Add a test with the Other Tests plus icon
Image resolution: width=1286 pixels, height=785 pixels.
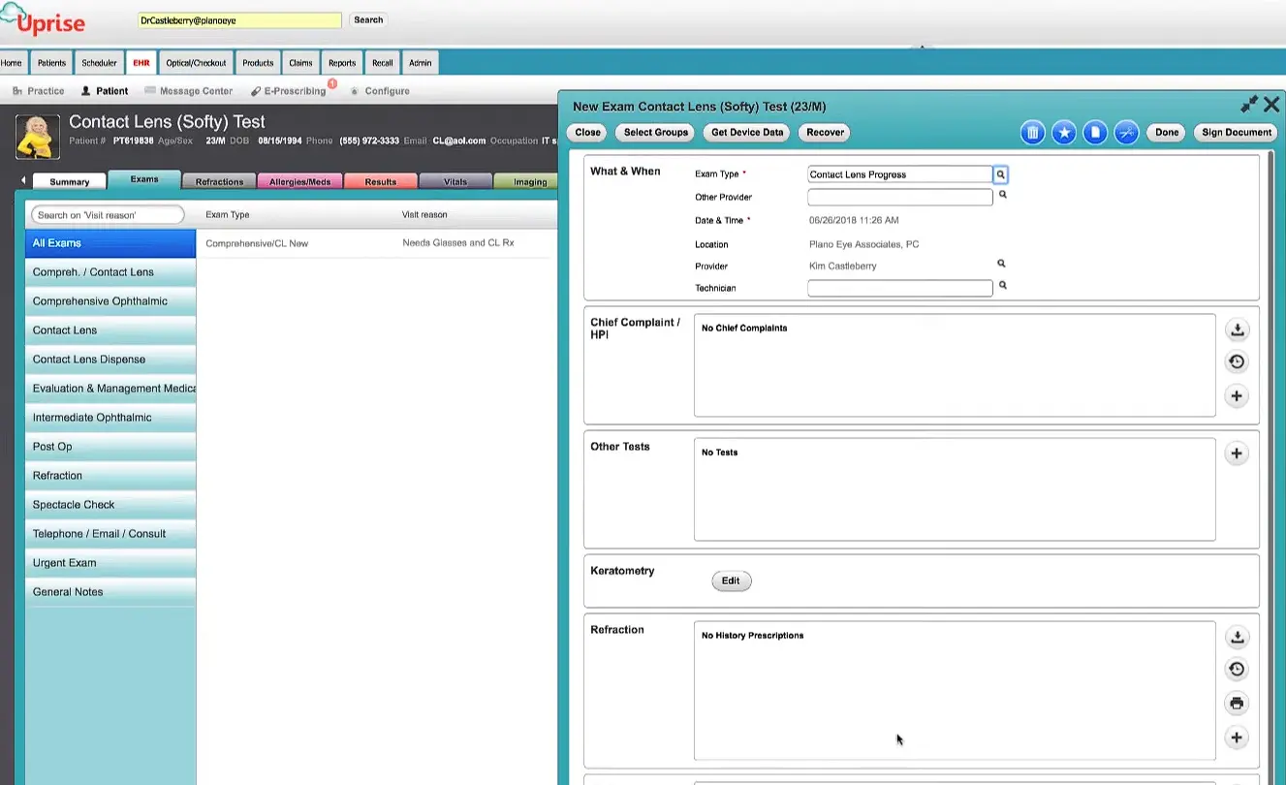coord(1237,453)
